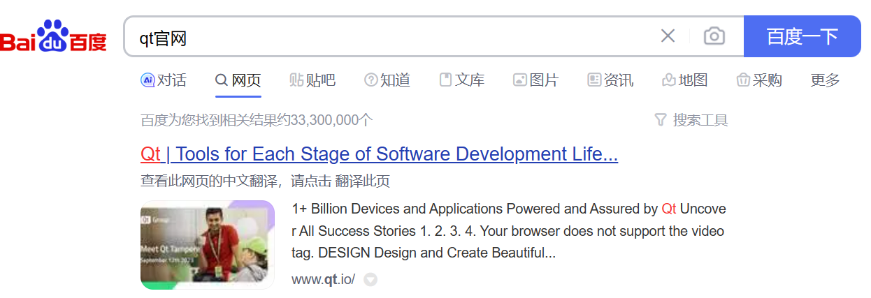
Task: Click the result count text 33,300,000个
Action: pos(332,120)
